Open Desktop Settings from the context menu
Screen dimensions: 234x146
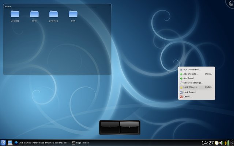196,83
